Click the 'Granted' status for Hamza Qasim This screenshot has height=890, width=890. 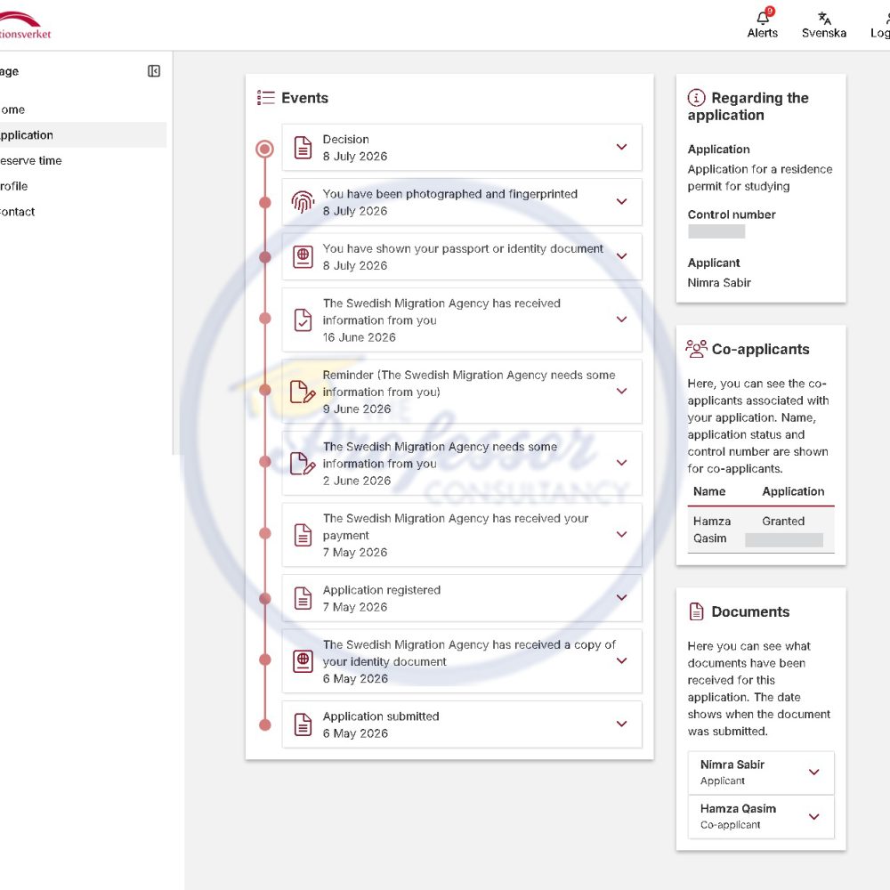click(x=782, y=521)
